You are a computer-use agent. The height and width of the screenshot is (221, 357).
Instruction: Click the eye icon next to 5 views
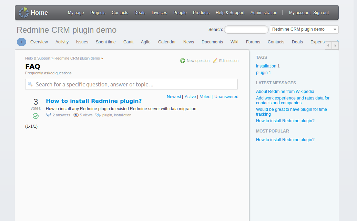pos(76,115)
